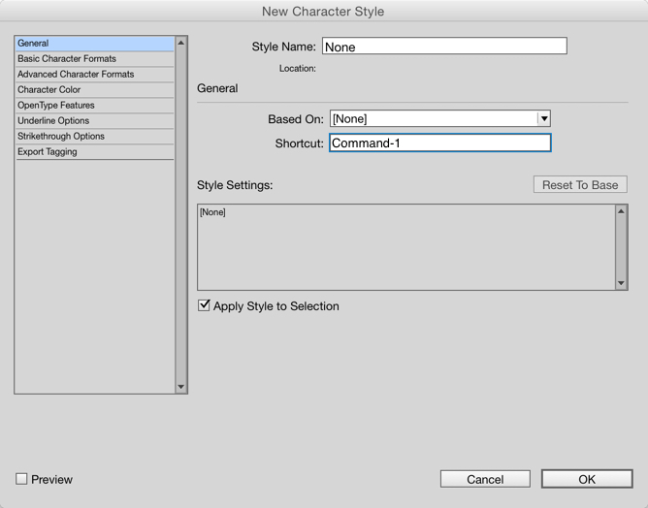Click category list scroll down arrow
Viewport: 648px width, 508px height.
(x=181, y=387)
